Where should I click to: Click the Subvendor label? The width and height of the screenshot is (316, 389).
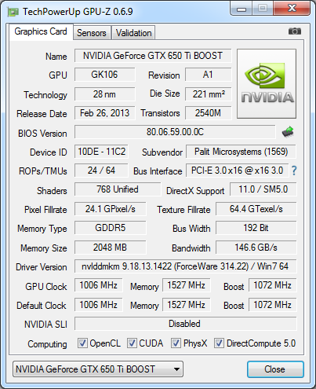coord(162,152)
